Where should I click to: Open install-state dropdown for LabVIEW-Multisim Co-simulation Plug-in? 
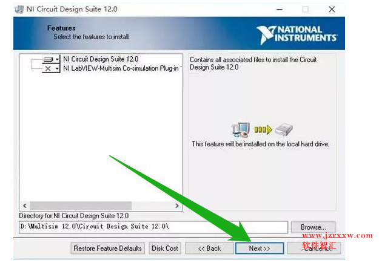coord(57,68)
